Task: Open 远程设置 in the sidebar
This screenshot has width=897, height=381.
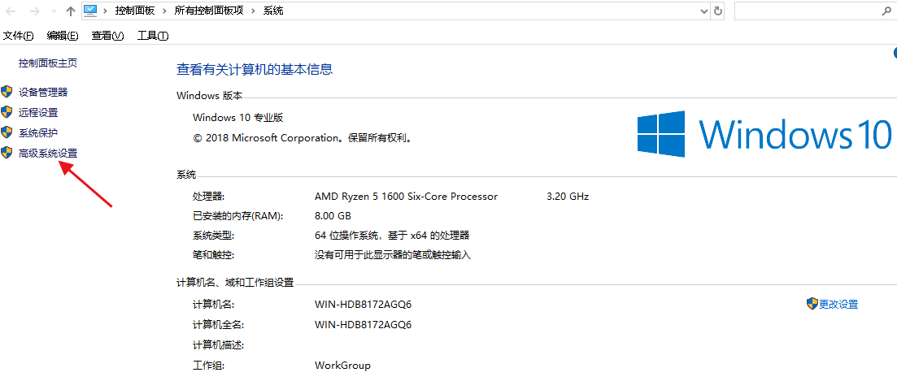Action: click(38, 113)
